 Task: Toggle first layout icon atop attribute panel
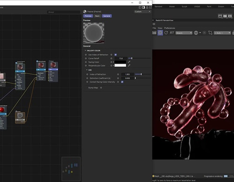(x=140, y=8)
